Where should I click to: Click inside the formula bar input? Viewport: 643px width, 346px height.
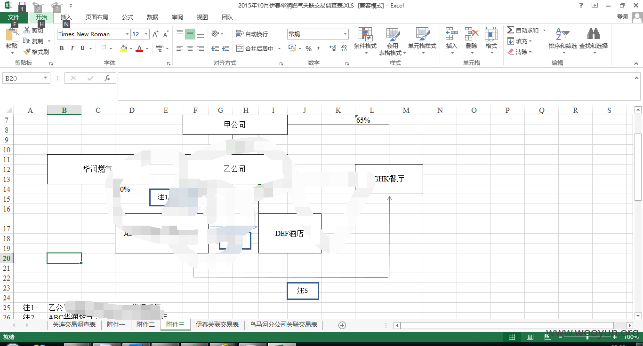375,86
